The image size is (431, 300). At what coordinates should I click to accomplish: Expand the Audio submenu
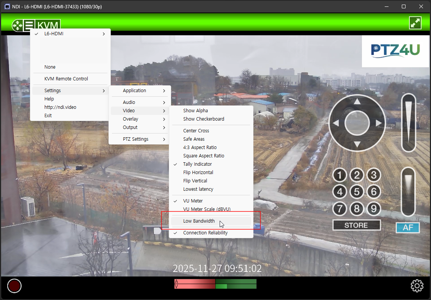[140, 102]
